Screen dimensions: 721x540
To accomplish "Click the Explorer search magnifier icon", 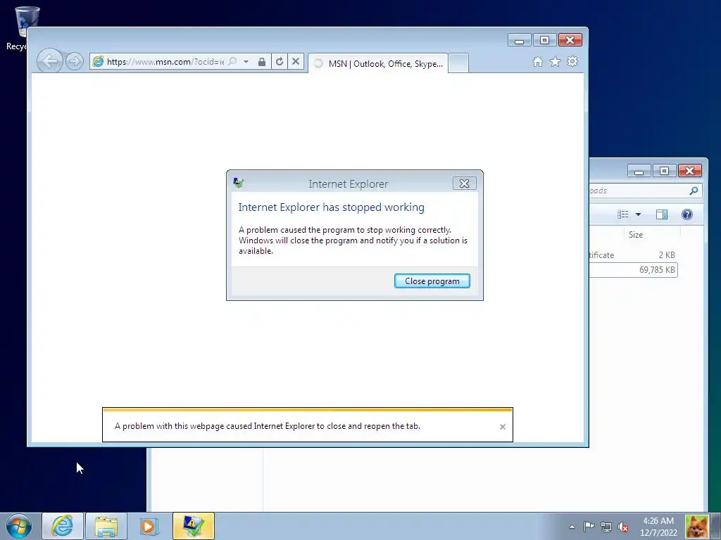I will (x=694, y=191).
